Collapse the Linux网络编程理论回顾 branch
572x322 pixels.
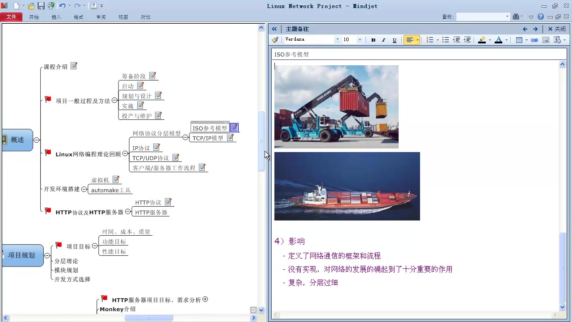[x=125, y=154]
